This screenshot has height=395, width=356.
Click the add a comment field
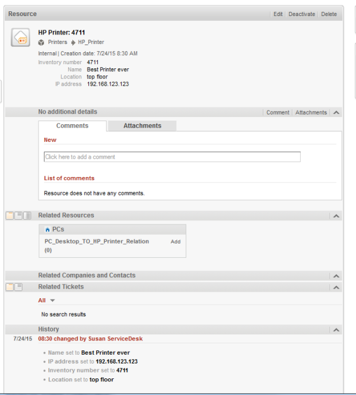[172, 157]
